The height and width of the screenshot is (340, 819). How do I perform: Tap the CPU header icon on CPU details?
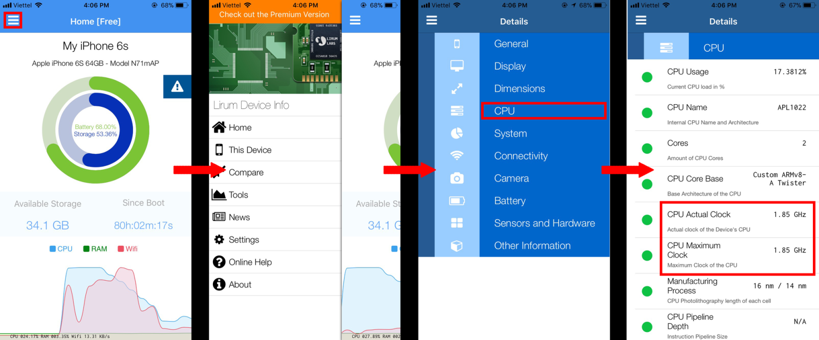[x=666, y=48]
